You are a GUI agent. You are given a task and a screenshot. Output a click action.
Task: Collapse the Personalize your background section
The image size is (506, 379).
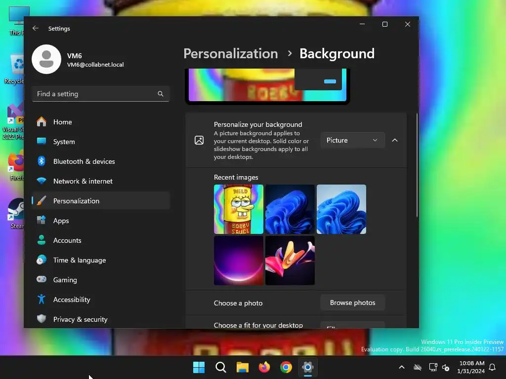point(395,140)
